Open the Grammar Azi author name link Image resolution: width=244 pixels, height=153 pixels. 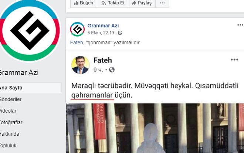tap(103, 25)
